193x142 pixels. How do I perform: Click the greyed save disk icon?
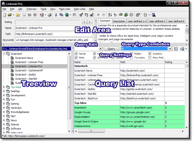pos(24,15)
